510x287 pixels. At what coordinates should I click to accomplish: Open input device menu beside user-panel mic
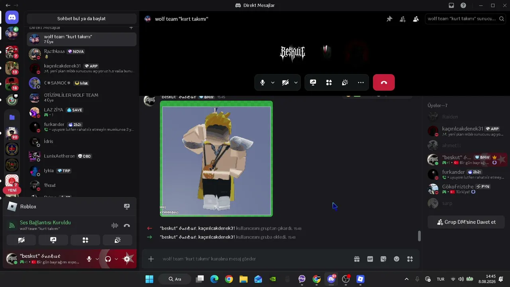(x=97, y=259)
